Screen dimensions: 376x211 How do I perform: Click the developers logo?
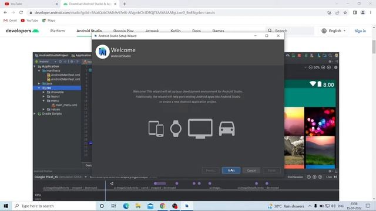[x=22, y=31]
